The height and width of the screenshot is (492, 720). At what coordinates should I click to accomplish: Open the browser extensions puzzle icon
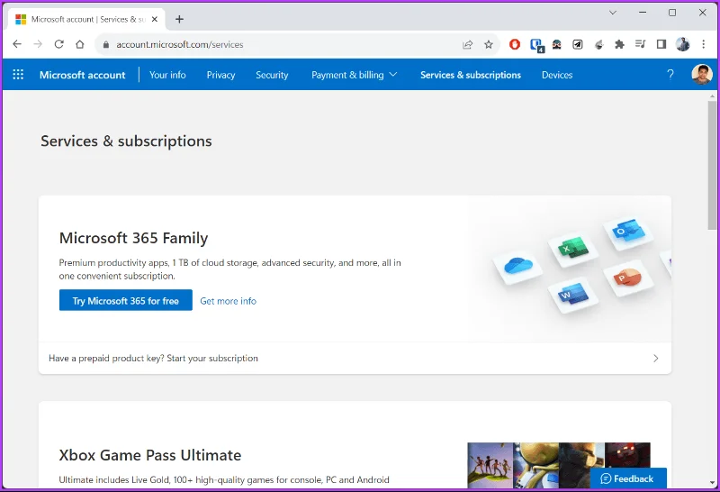(x=619, y=44)
